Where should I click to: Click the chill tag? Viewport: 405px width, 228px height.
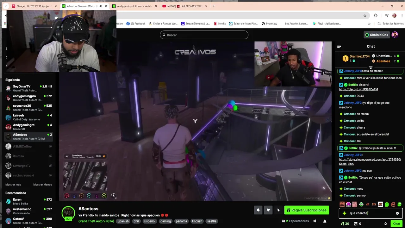pos(136,221)
